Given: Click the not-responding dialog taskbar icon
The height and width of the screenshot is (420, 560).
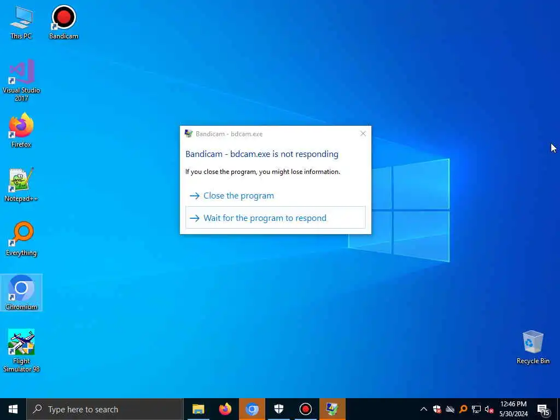Looking at the screenshot, I should point(332,409).
